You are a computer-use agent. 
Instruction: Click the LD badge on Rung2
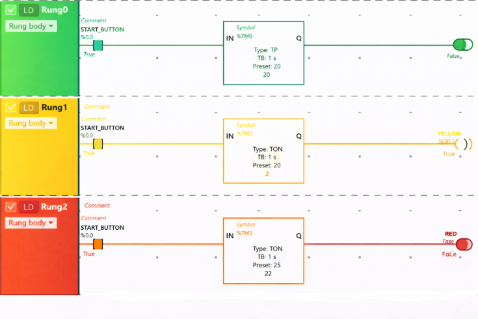[x=29, y=207]
